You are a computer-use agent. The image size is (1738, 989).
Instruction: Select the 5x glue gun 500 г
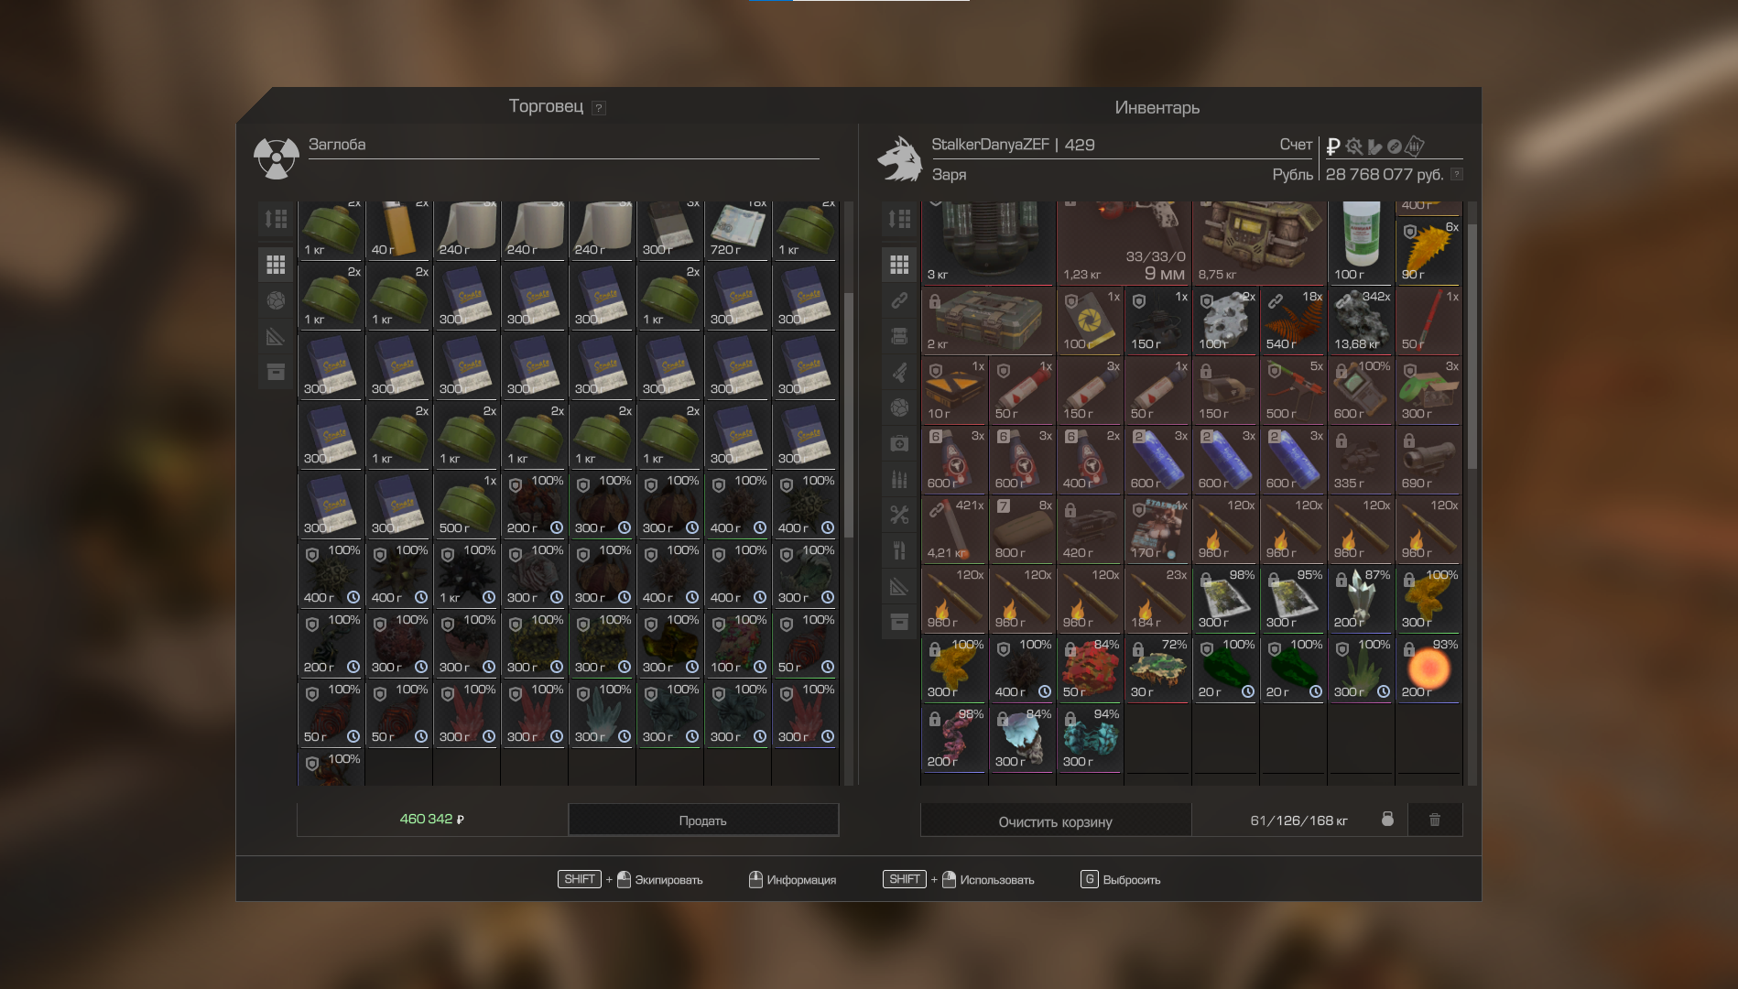point(1293,390)
